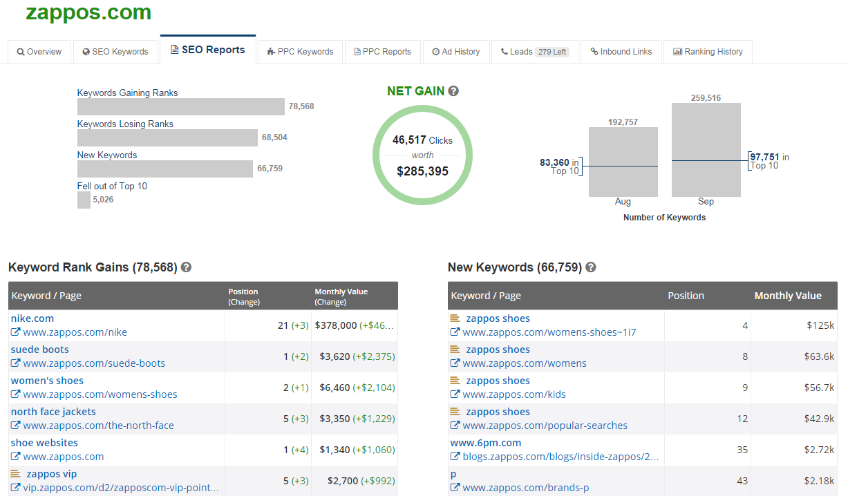Open the Overview tab

click(39, 52)
